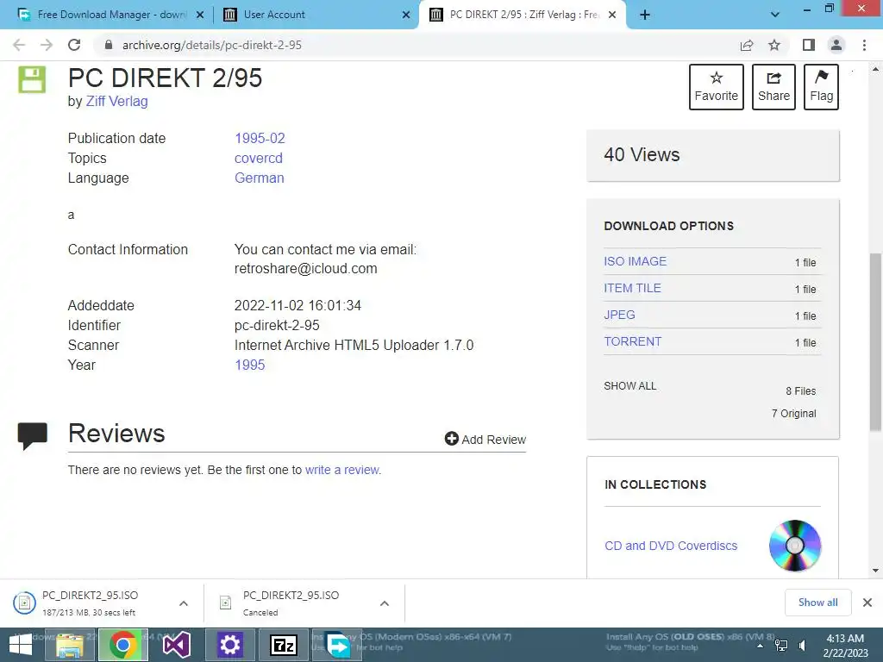This screenshot has height=662, width=883.
Task: Flag this item
Action: click(x=821, y=87)
